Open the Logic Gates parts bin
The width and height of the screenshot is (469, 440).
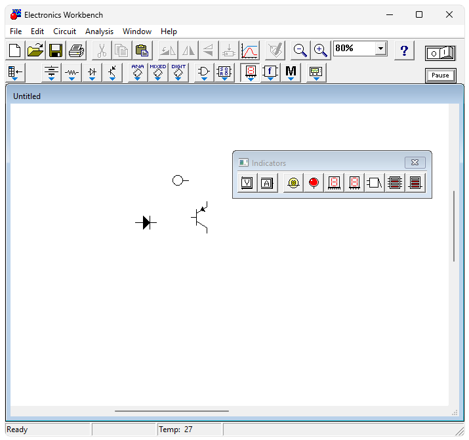[x=204, y=72]
